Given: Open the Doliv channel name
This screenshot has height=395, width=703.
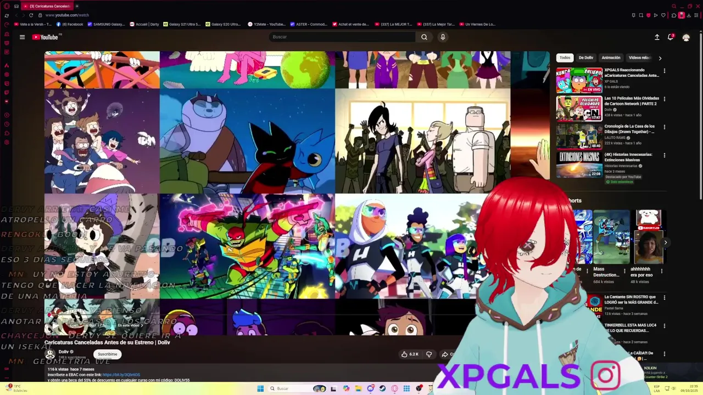Looking at the screenshot, I should click(x=64, y=352).
